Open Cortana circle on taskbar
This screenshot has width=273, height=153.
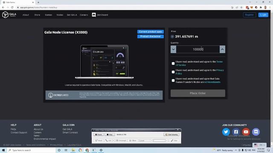click(59, 150)
